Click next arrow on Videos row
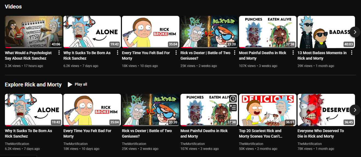 (355, 32)
